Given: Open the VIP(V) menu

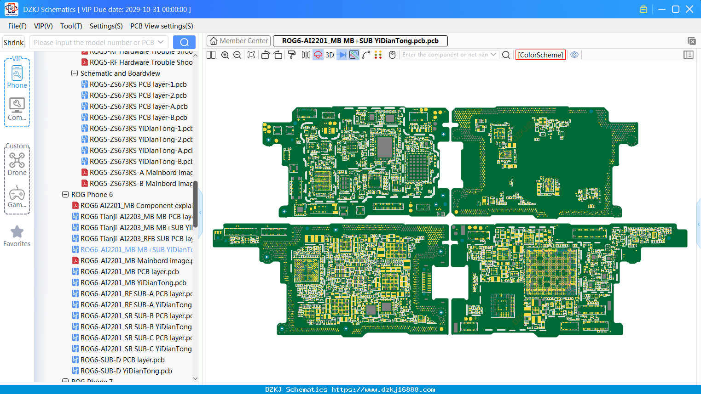Looking at the screenshot, I should pyautogui.click(x=43, y=26).
